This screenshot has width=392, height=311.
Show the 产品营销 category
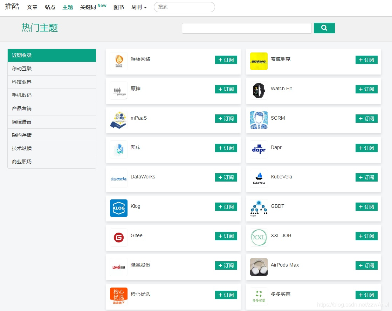[x=52, y=108]
